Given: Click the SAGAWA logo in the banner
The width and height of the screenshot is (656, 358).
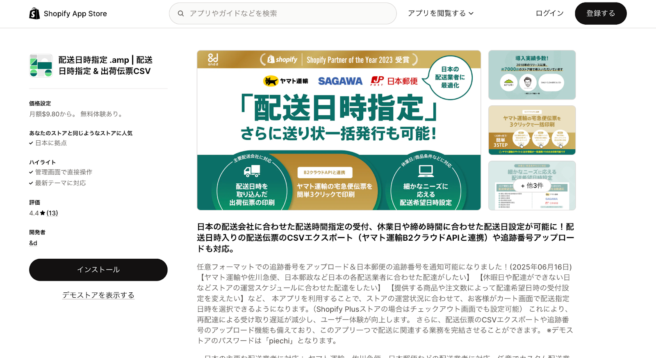Looking at the screenshot, I should (x=340, y=81).
